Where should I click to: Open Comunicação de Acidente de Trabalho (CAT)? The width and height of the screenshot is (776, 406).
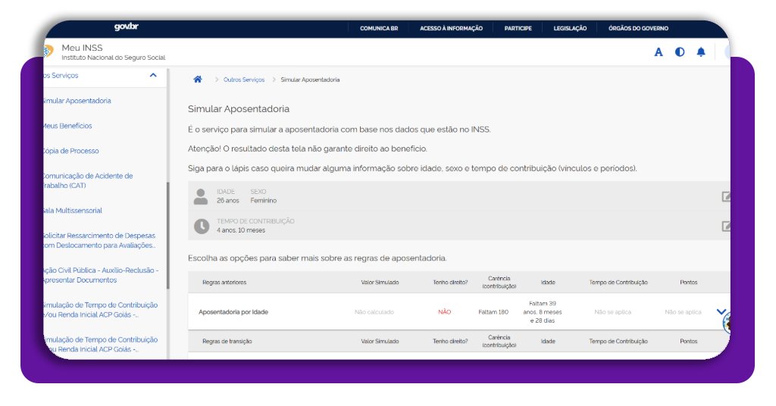coord(88,180)
